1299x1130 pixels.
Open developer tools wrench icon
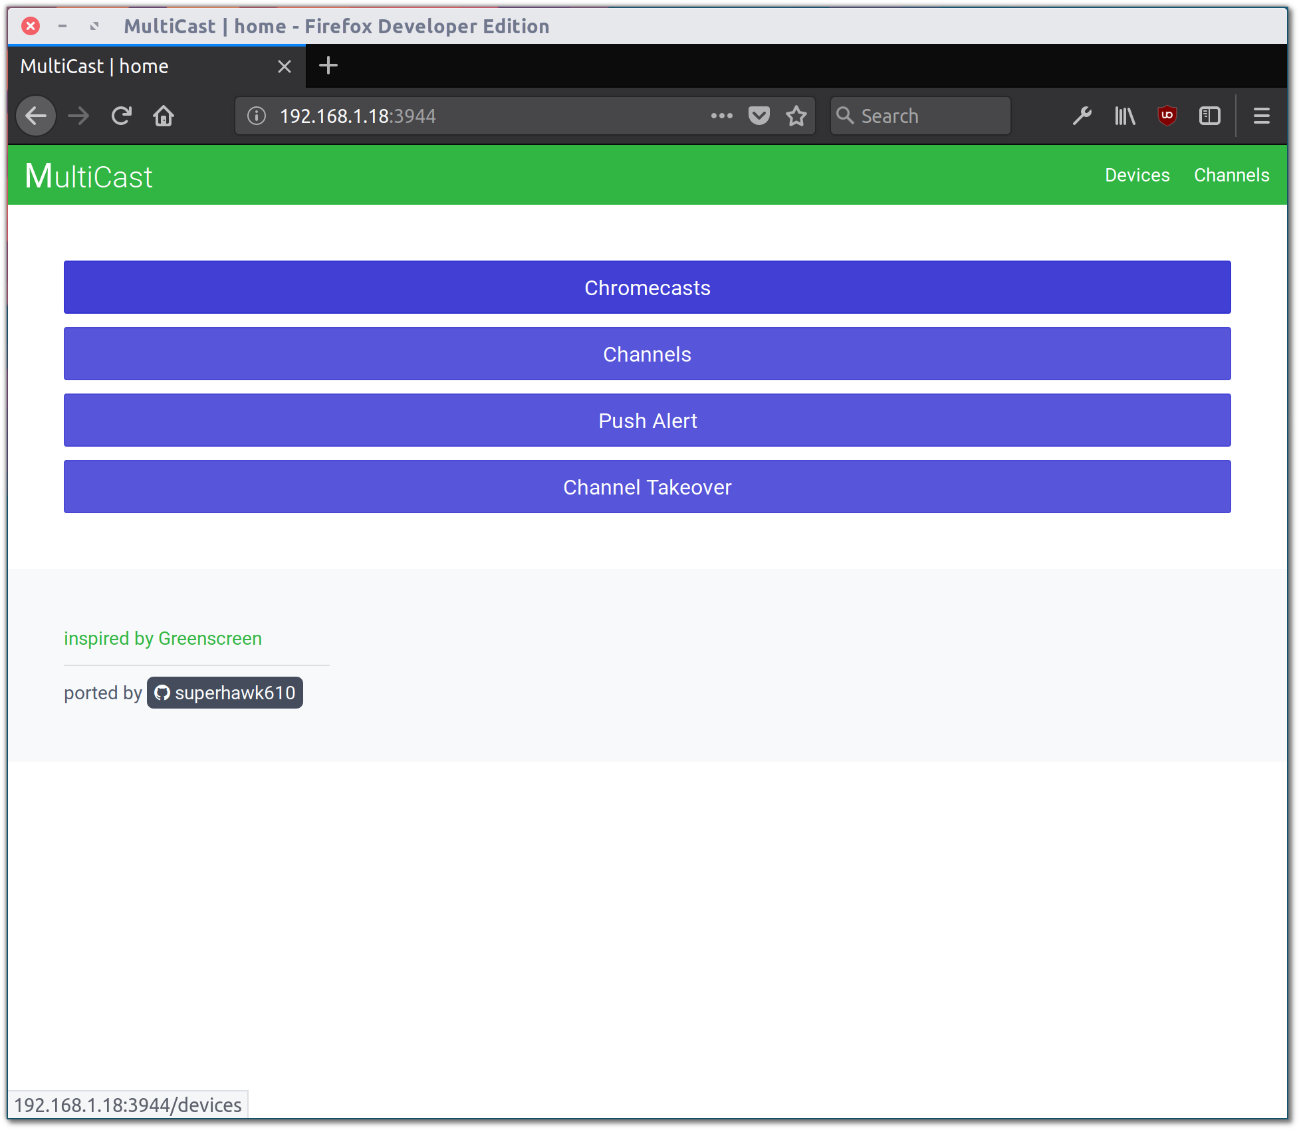[1082, 116]
